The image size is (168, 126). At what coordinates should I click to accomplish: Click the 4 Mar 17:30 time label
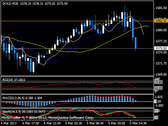click(31, 123)
